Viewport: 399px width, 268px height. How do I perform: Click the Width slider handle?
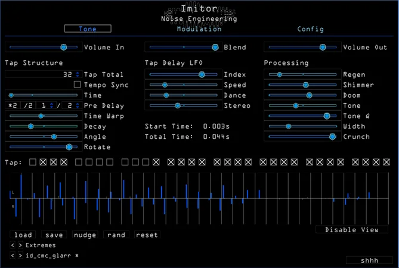288,126
